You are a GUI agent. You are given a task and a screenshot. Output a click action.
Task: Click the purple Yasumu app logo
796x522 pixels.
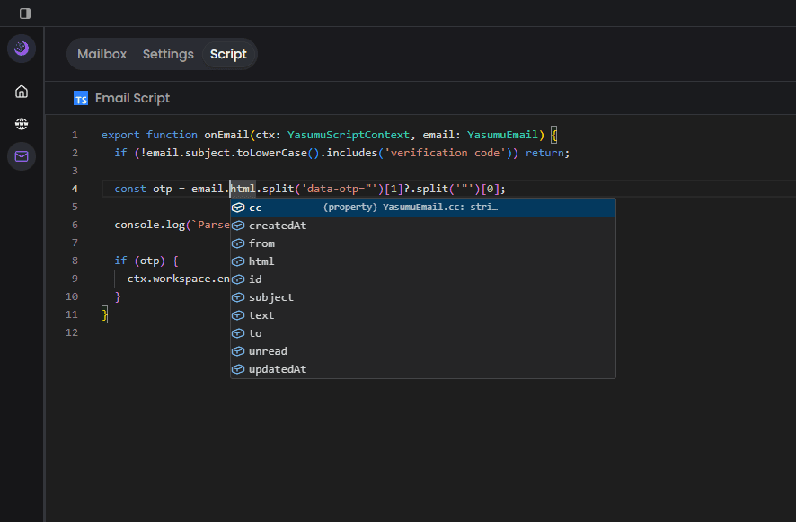pyautogui.click(x=21, y=48)
